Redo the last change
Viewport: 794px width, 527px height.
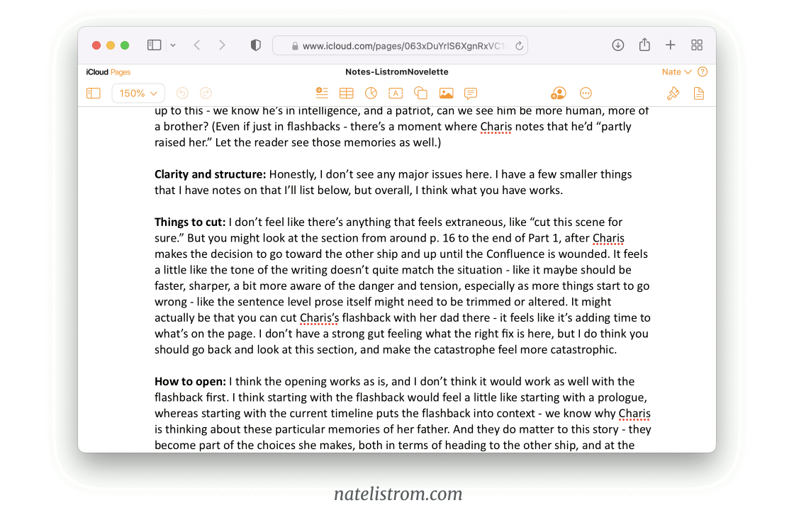[206, 93]
